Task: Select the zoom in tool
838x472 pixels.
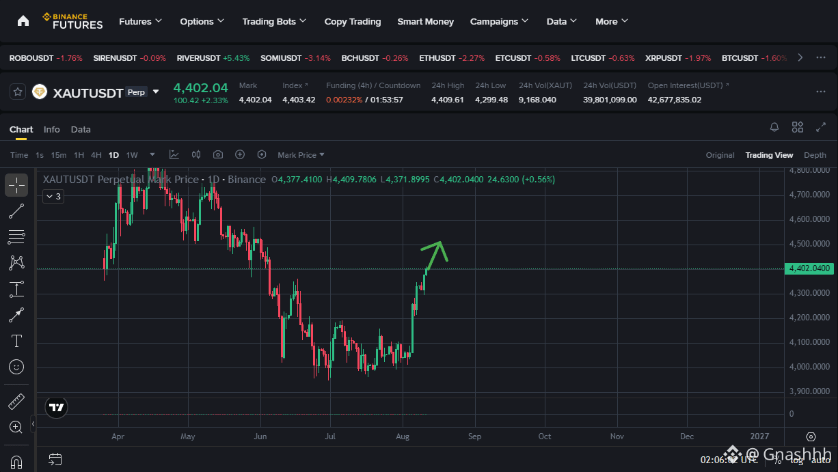Action: tap(16, 428)
